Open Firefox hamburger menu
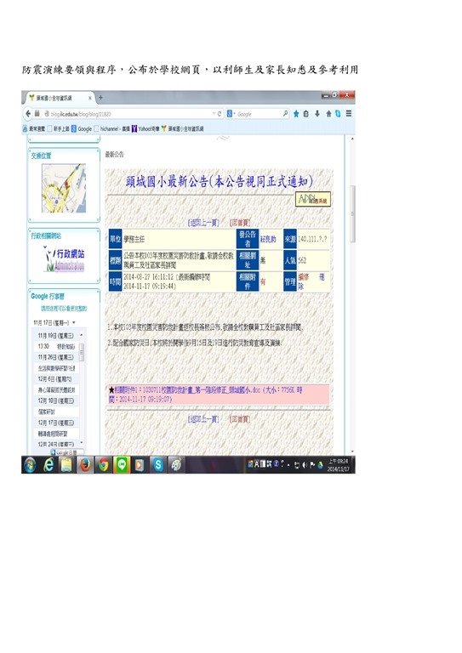Screen dimensions: 462x653 coord(349,113)
